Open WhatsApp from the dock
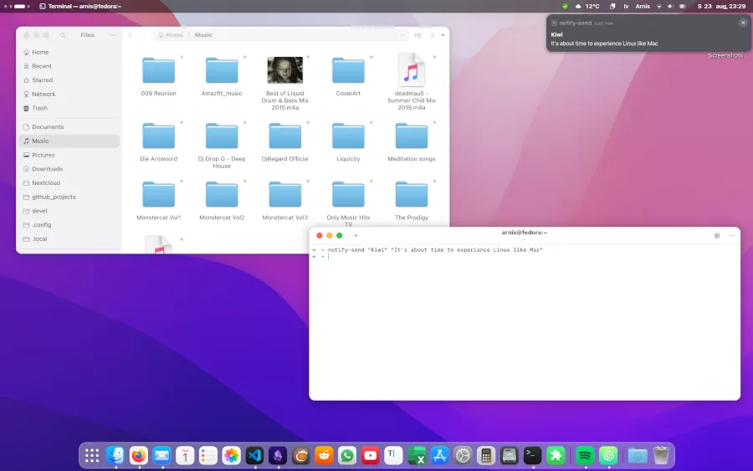This screenshot has height=471, width=753. click(x=347, y=455)
